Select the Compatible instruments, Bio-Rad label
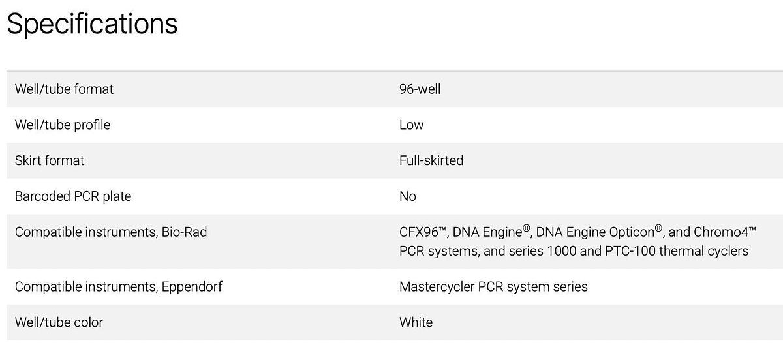 pyautogui.click(x=111, y=232)
